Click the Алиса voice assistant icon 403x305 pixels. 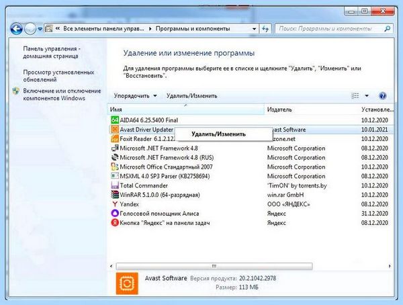click(115, 213)
